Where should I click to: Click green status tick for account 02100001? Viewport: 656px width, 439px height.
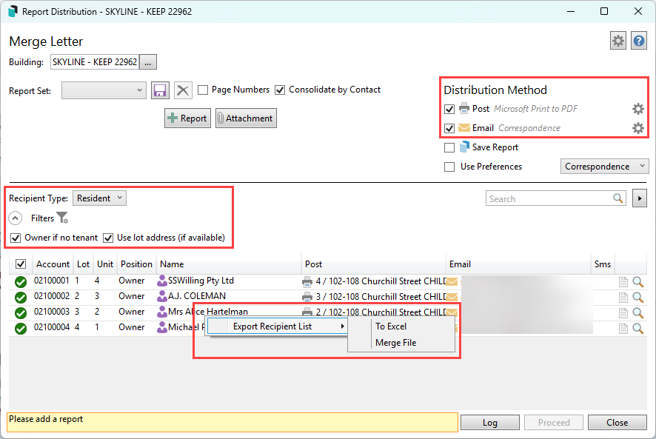pyautogui.click(x=21, y=282)
